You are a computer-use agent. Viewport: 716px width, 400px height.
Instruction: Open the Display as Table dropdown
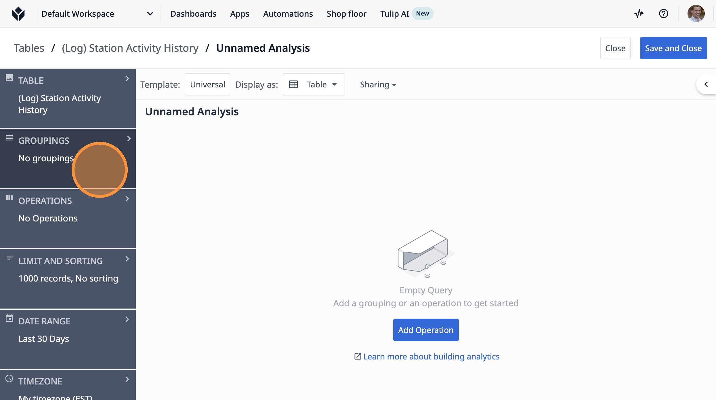coord(314,84)
